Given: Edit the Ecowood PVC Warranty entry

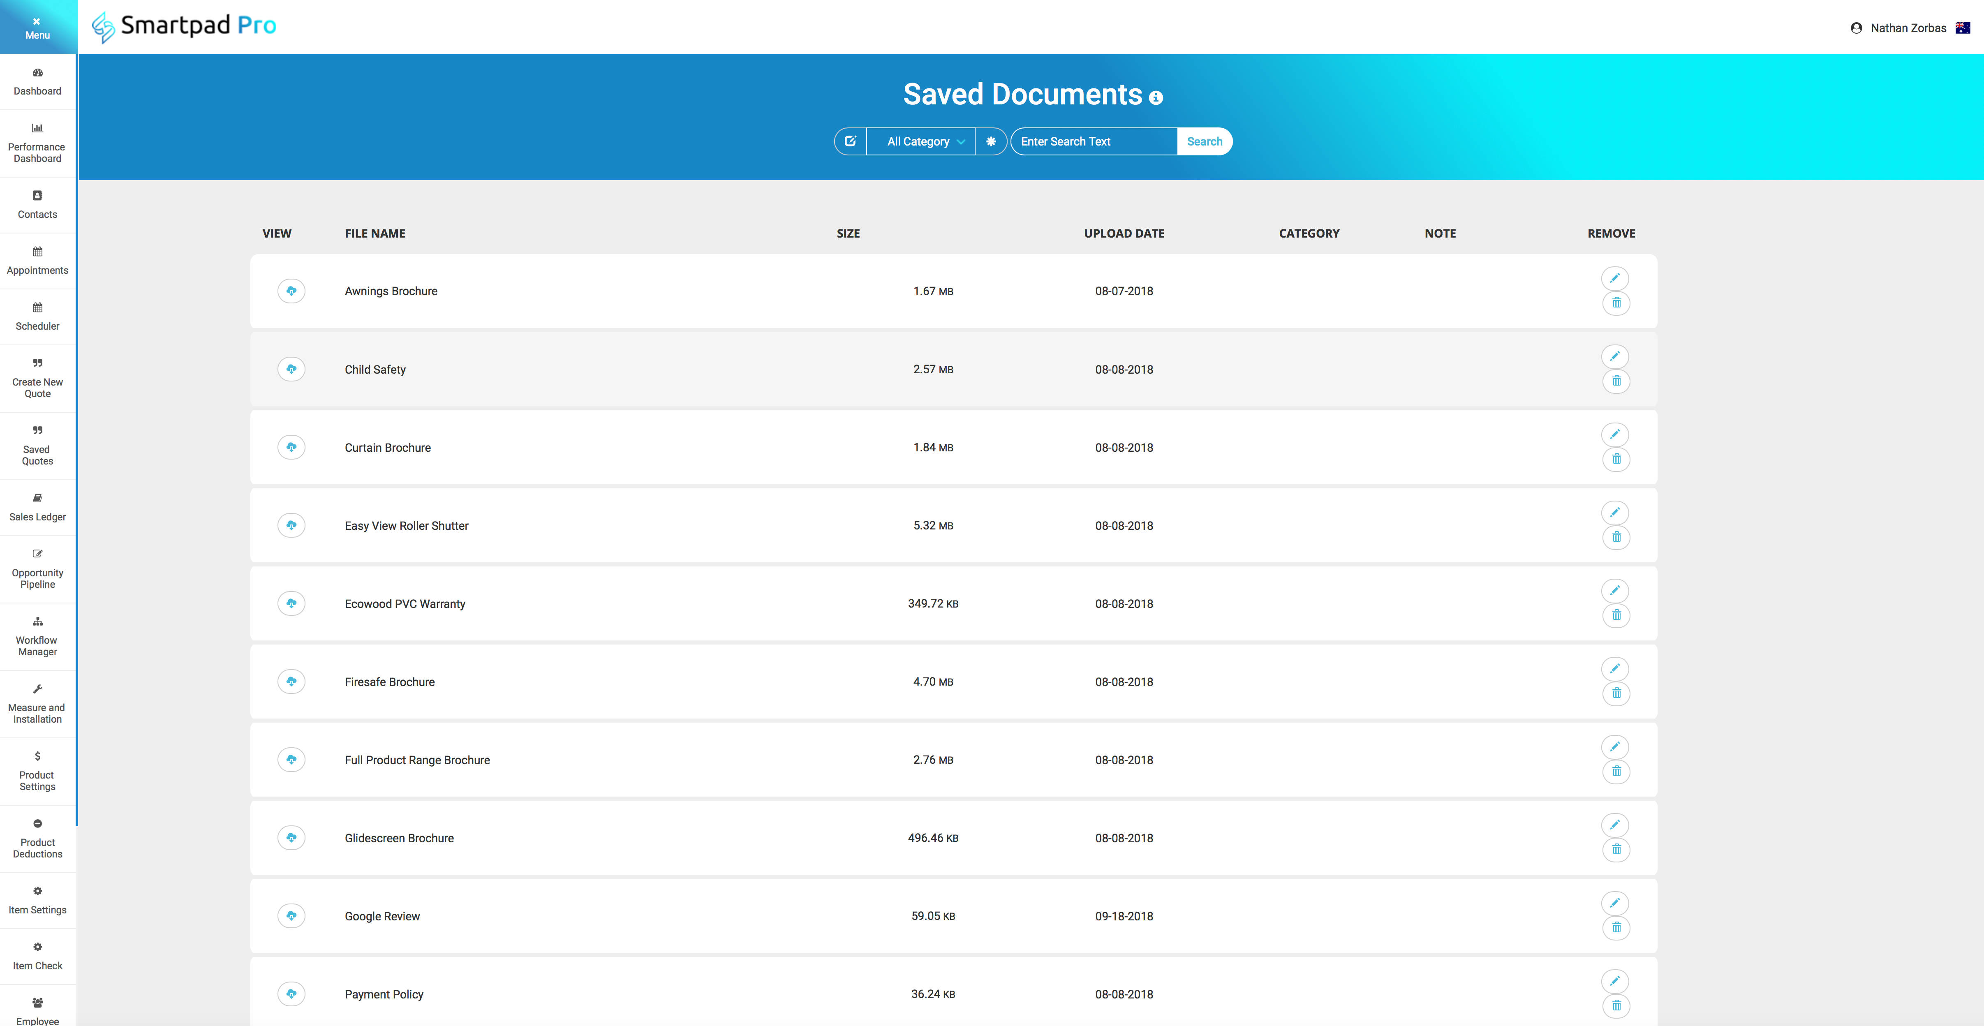Looking at the screenshot, I should point(1615,591).
